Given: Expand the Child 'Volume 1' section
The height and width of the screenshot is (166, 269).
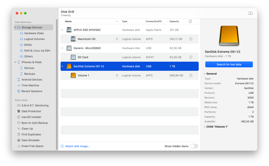Looking at the screenshot, I should [204, 127].
